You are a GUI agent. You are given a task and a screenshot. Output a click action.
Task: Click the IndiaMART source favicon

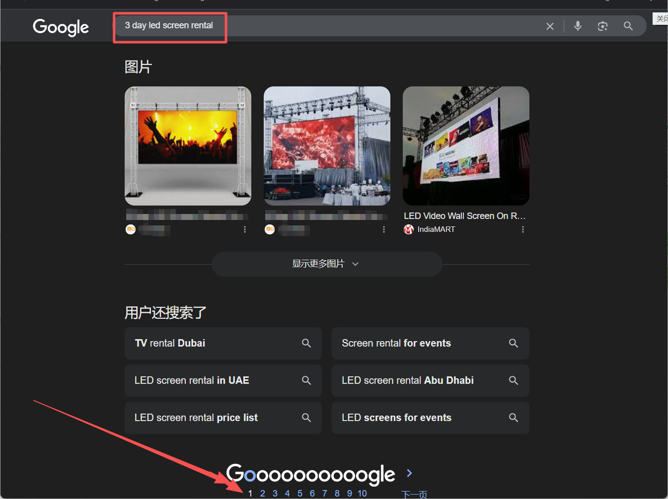409,229
